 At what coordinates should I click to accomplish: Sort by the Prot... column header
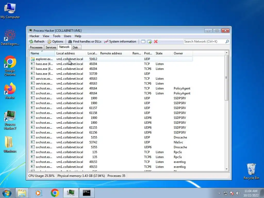148,53
